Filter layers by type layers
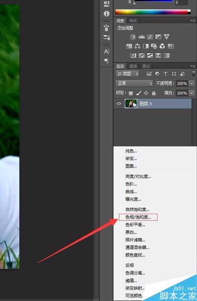This screenshot has height=301, width=197. [165, 73]
